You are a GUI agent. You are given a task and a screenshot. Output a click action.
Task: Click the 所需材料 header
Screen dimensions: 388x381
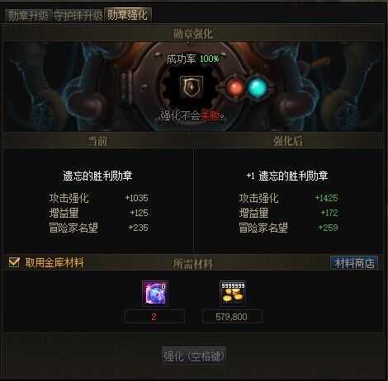193,264
